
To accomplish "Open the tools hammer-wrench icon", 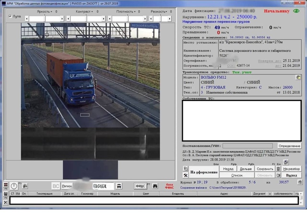I will (186, 175).
